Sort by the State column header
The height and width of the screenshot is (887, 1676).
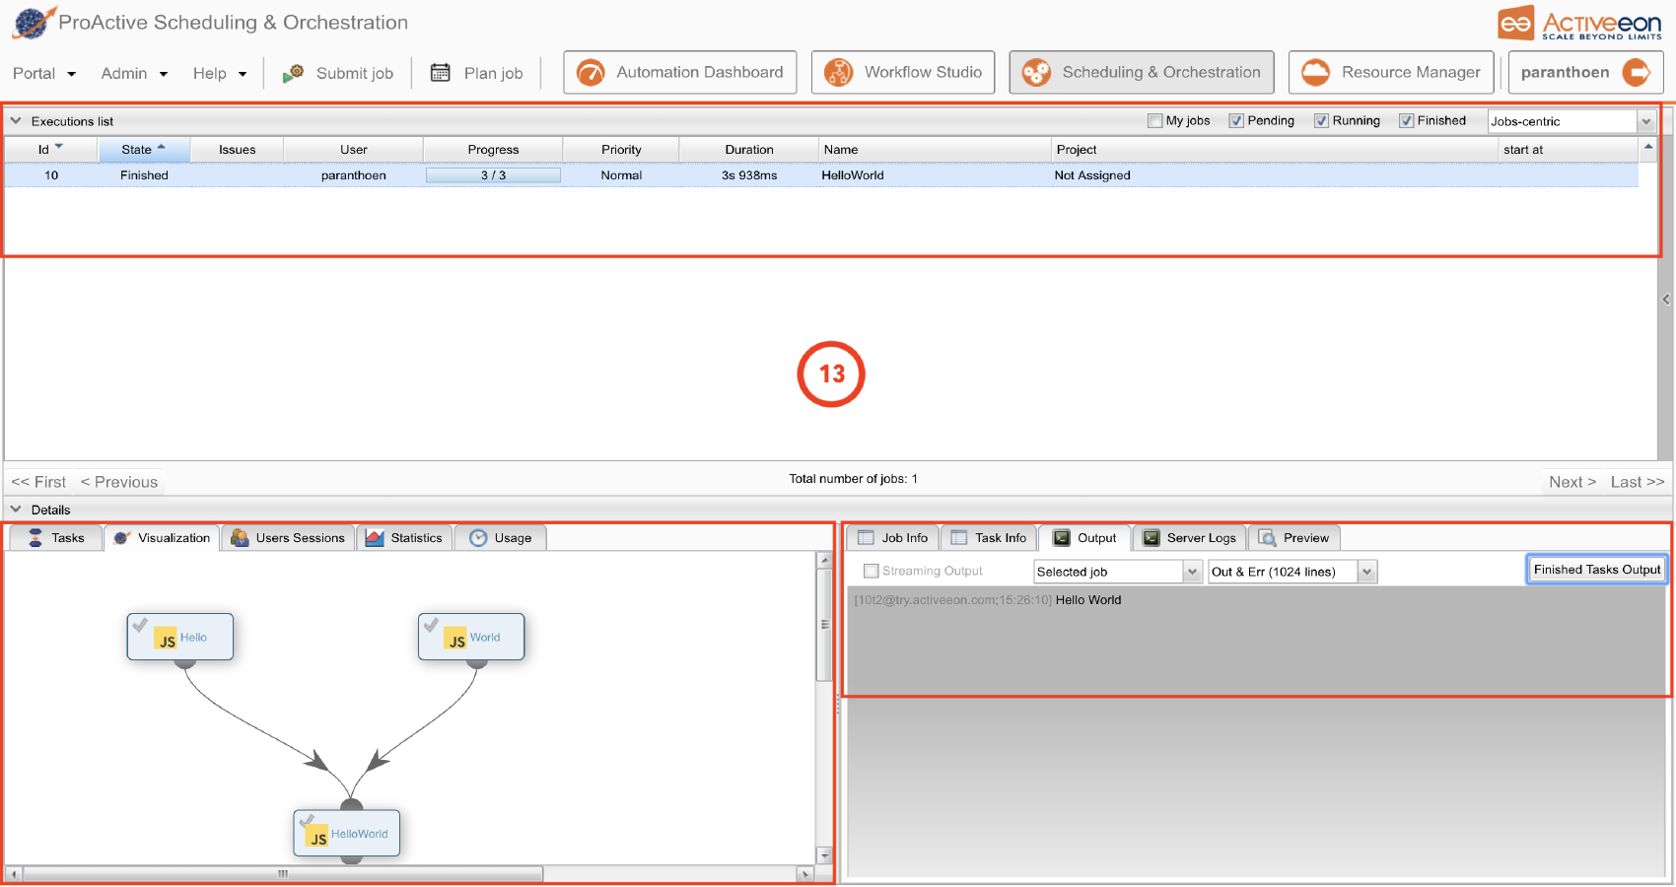coord(144,149)
